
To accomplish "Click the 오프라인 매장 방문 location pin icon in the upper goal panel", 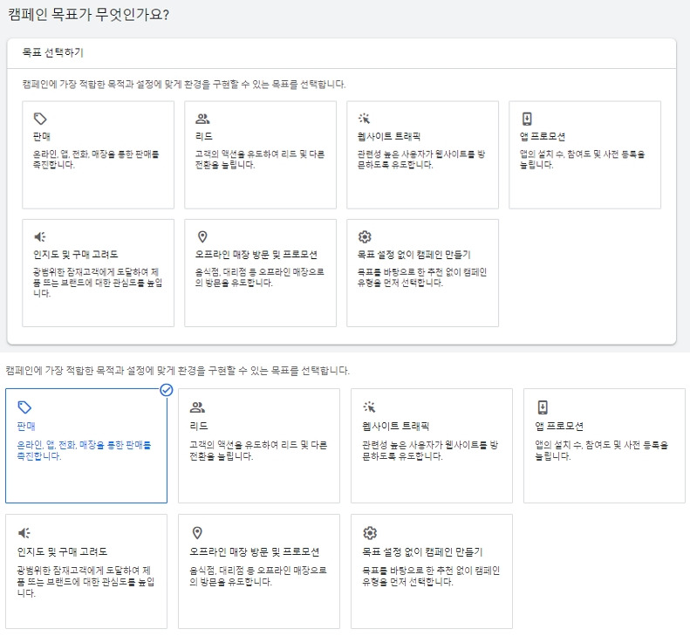I will [x=202, y=236].
